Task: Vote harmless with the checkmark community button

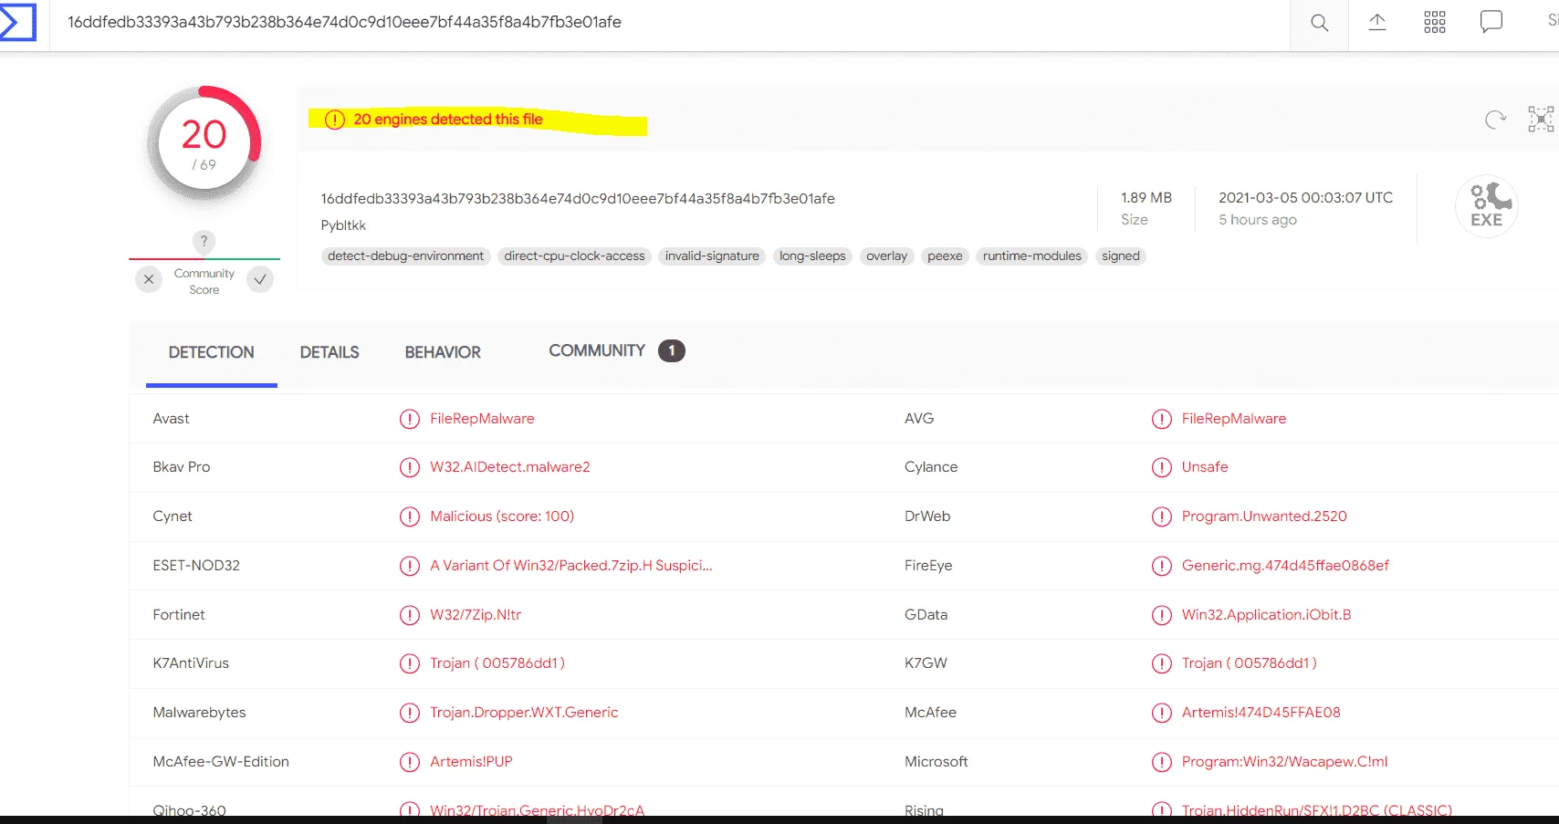Action: (x=260, y=279)
